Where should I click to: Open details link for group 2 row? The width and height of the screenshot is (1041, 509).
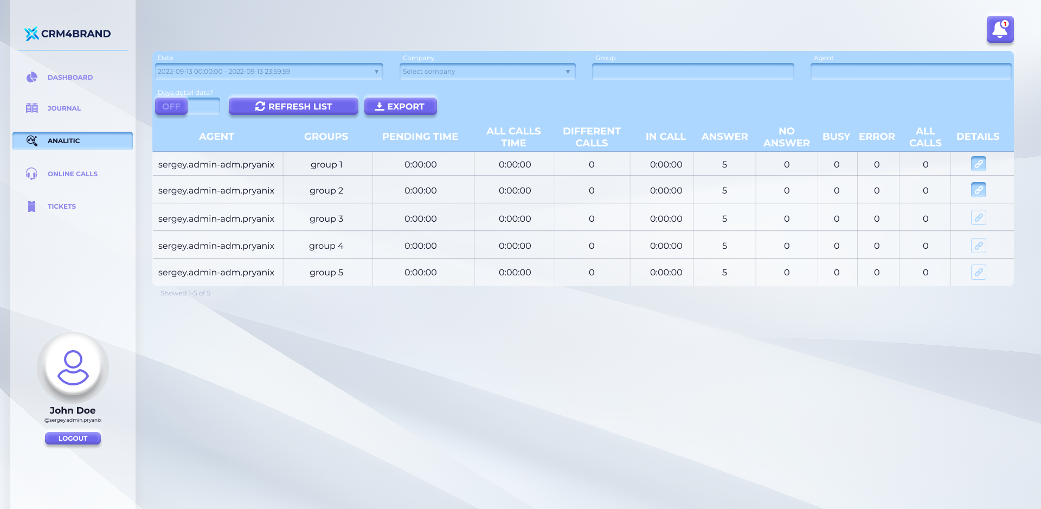[x=978, y=190]
